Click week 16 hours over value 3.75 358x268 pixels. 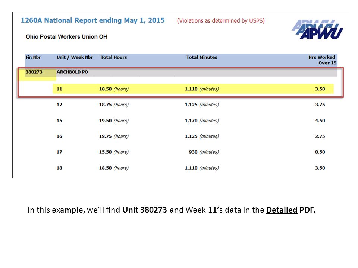[320, 137]
